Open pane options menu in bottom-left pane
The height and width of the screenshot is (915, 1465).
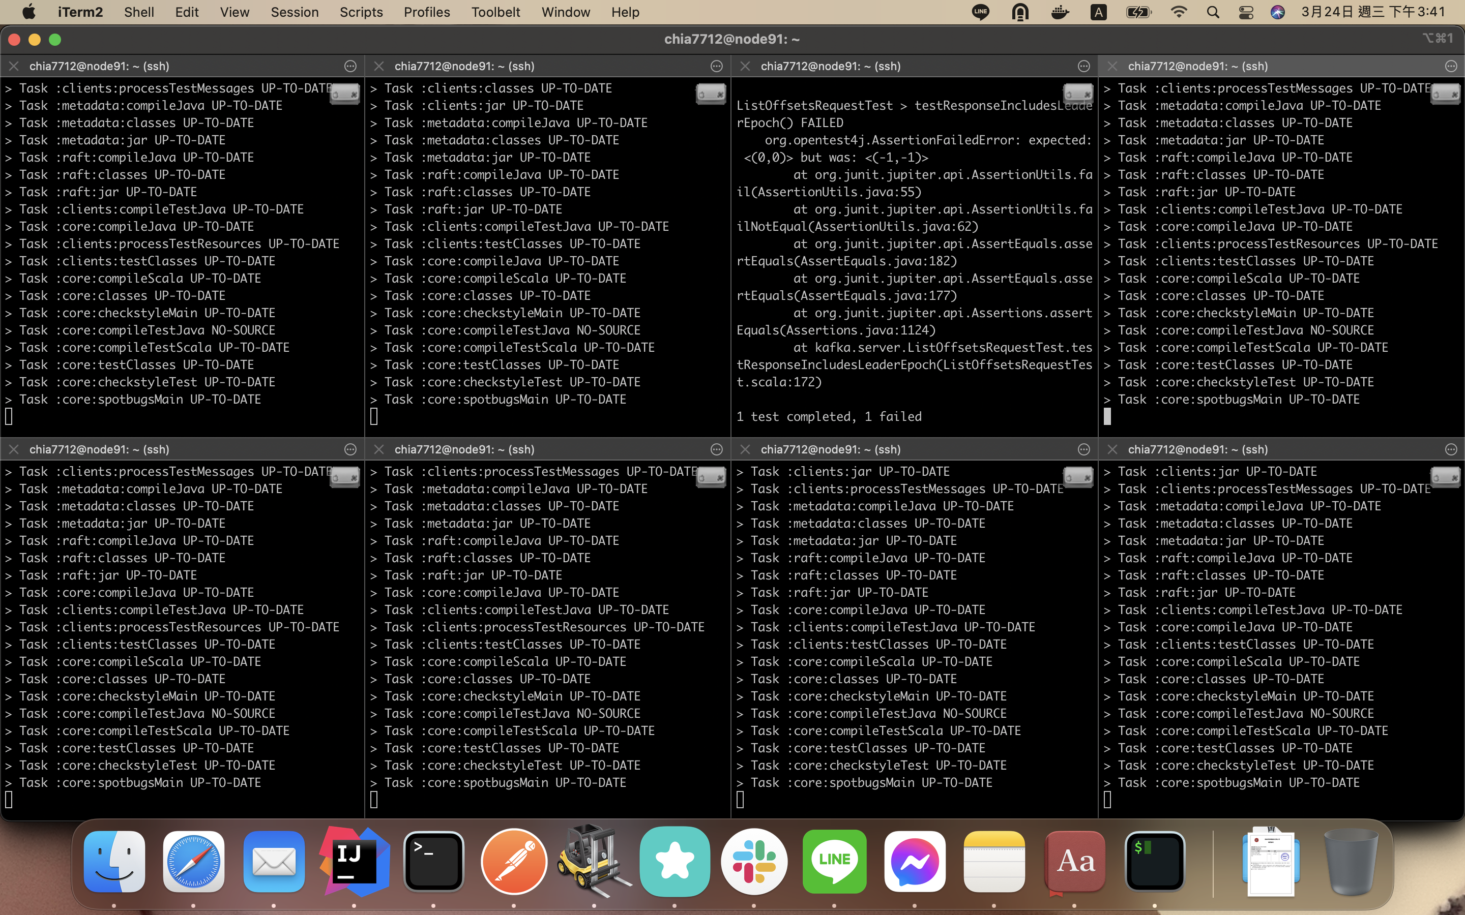[350, 449]
